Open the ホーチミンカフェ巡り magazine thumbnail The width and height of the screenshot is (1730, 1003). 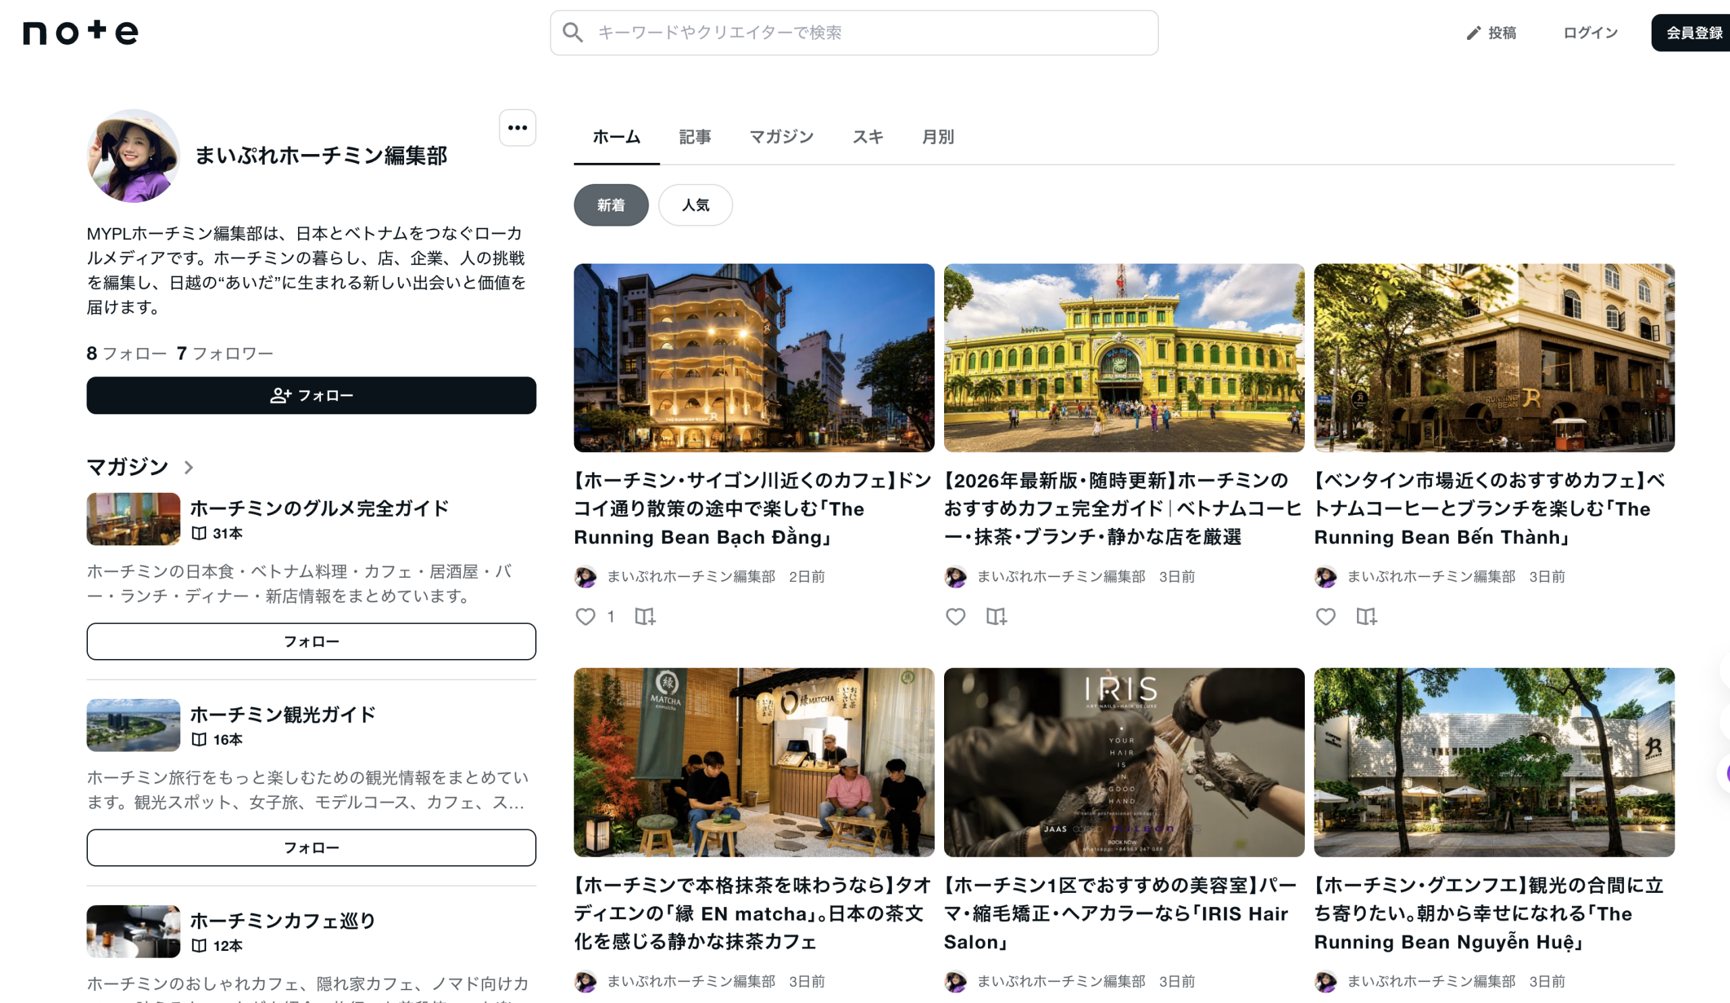tap(133, 931)
